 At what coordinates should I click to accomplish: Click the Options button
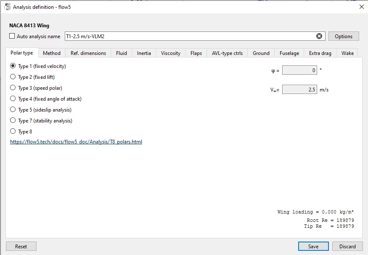(344, 36)
